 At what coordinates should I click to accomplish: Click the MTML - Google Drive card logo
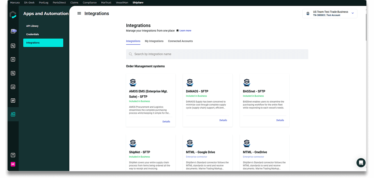(x=190, y=143)
